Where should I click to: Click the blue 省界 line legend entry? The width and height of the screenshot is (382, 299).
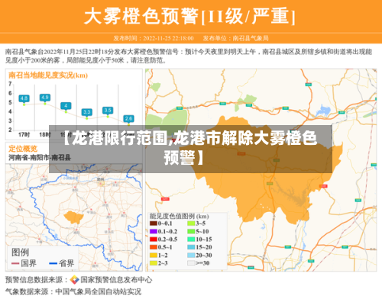62,263
